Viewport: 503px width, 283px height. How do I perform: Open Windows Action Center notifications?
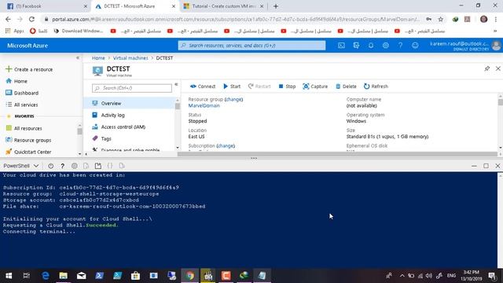pos(493,276)
